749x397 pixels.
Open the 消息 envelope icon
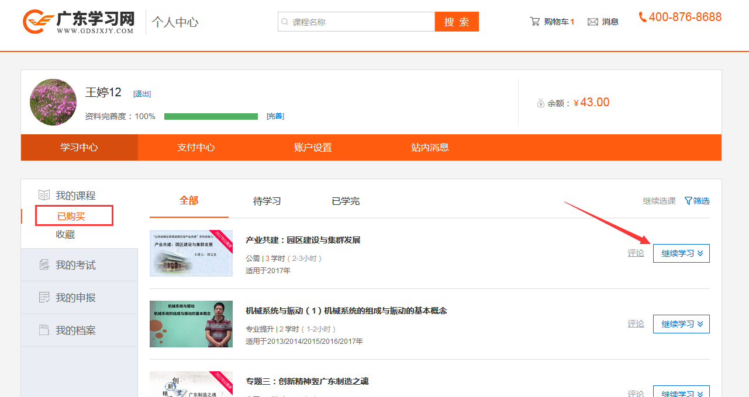(x=592, y=22)
